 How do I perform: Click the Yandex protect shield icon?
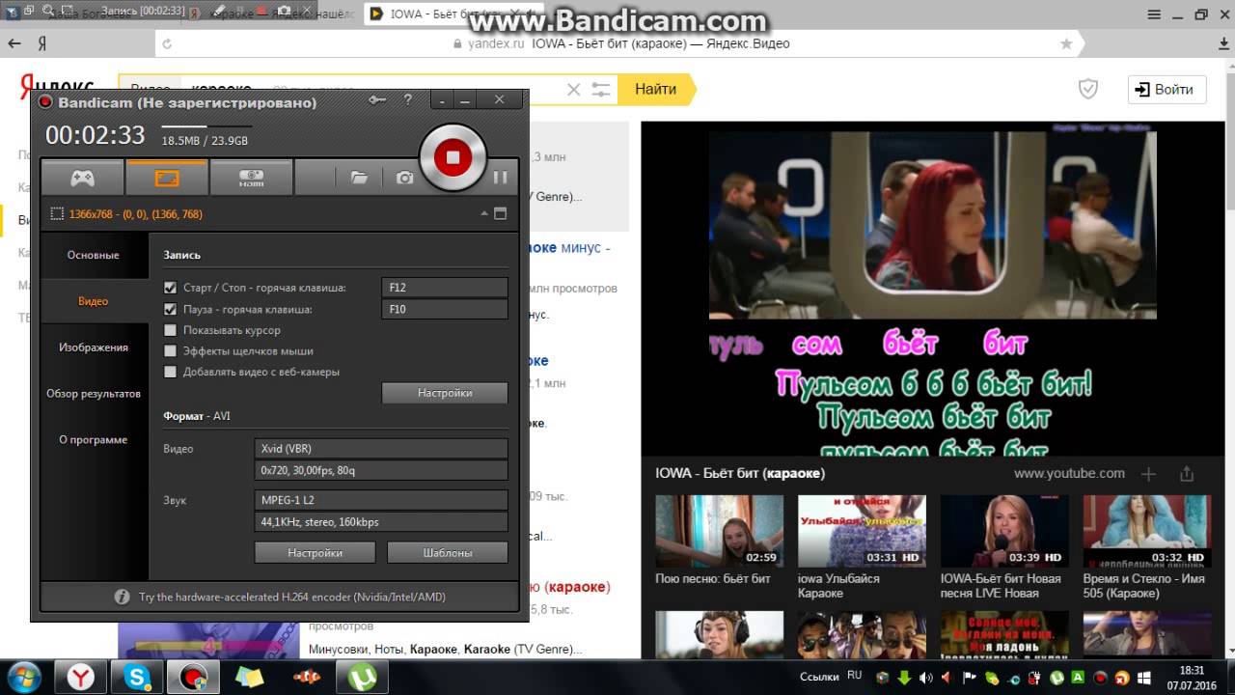[1088, 89]
